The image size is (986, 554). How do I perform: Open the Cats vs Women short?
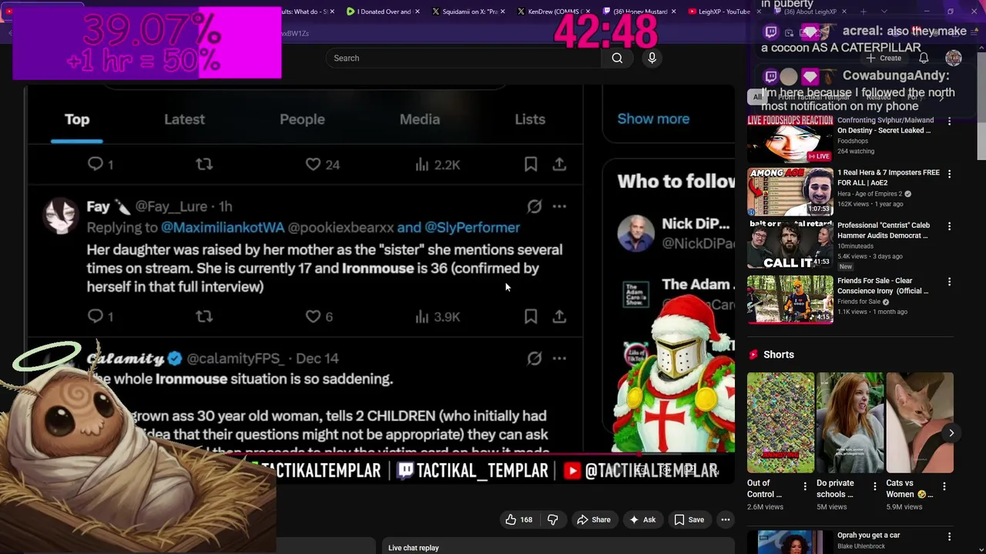coord(920,422)
